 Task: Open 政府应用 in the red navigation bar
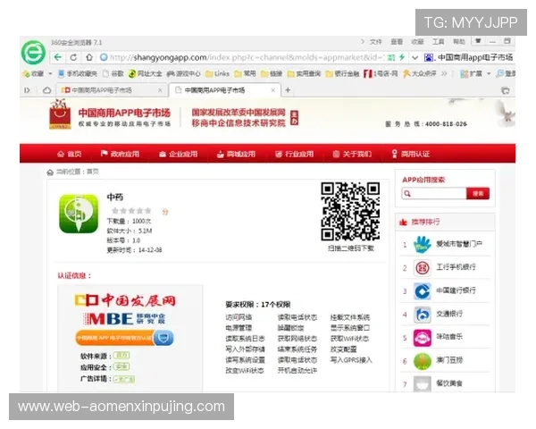click(x=120, y=154)
